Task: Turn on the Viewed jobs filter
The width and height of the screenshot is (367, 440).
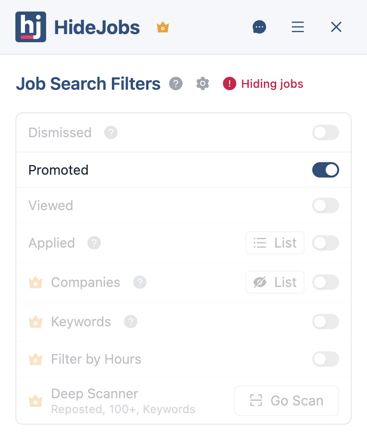Action: click(x=326, y=205)
